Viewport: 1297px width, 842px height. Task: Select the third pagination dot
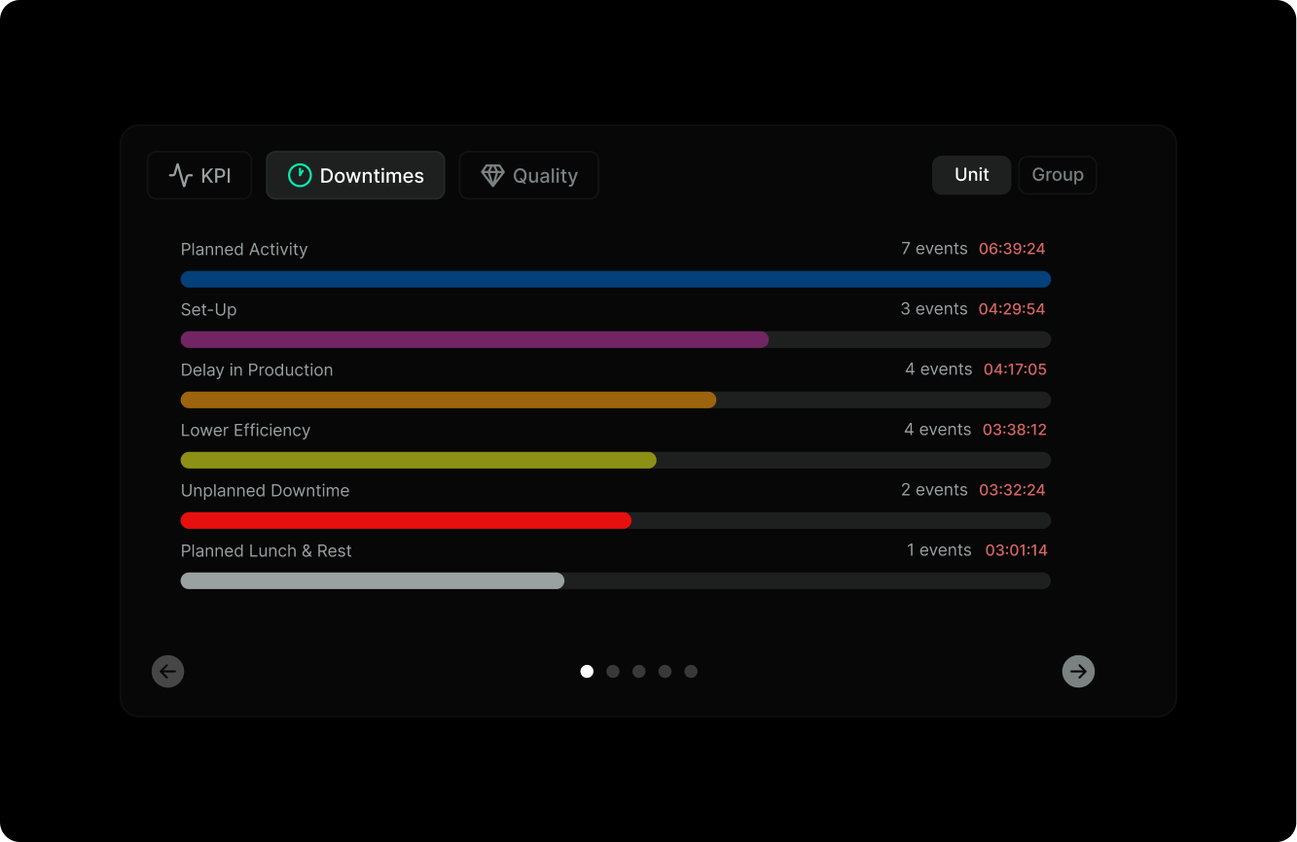pos(639,671)
